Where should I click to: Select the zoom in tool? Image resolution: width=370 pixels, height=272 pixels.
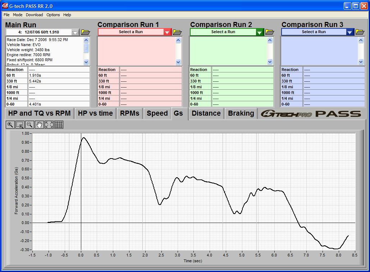pyautogui.click(x=10, y=125)
